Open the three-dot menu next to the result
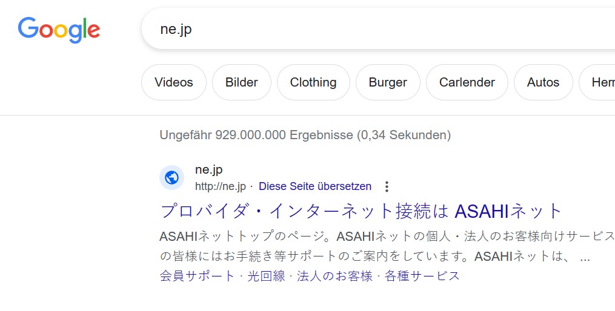615x311 pixels. tap(387, 186)
